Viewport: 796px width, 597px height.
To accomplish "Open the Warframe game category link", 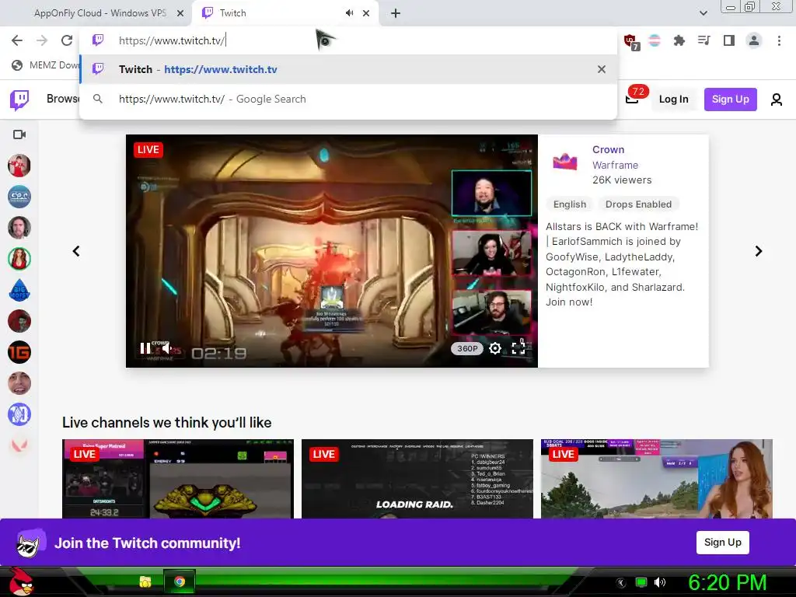I will pos(616,165).
